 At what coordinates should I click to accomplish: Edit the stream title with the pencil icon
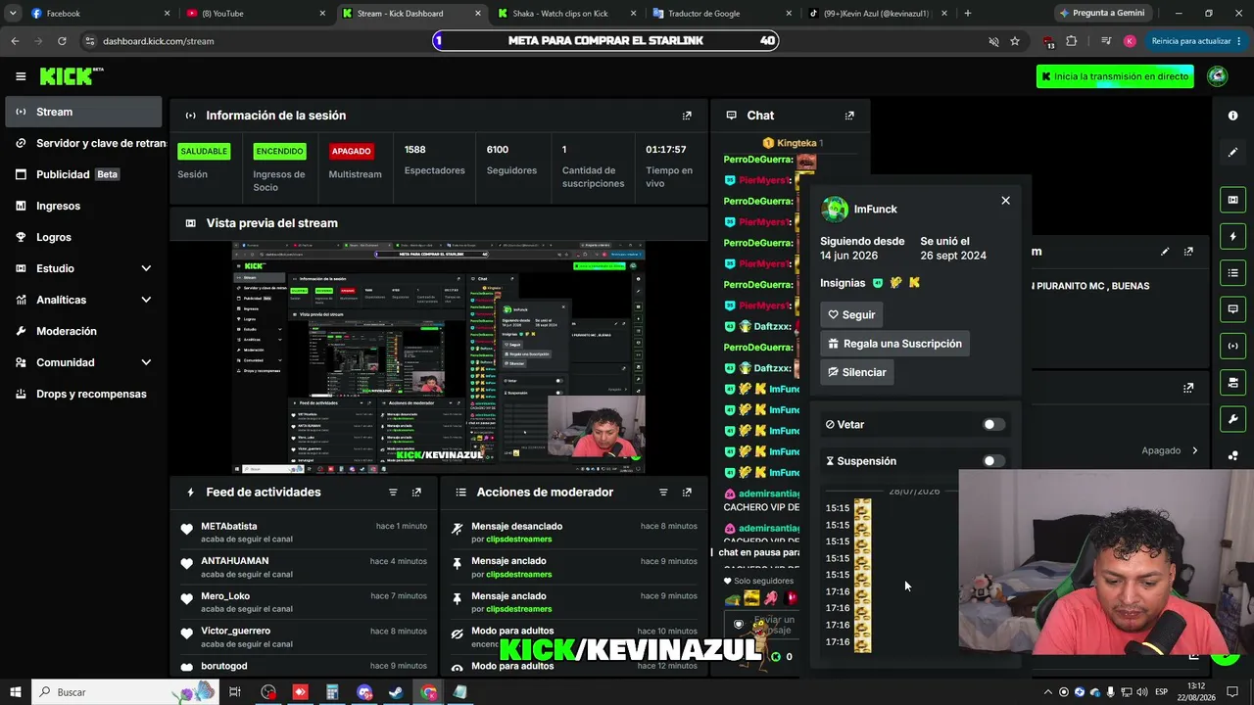point(1165,252)
